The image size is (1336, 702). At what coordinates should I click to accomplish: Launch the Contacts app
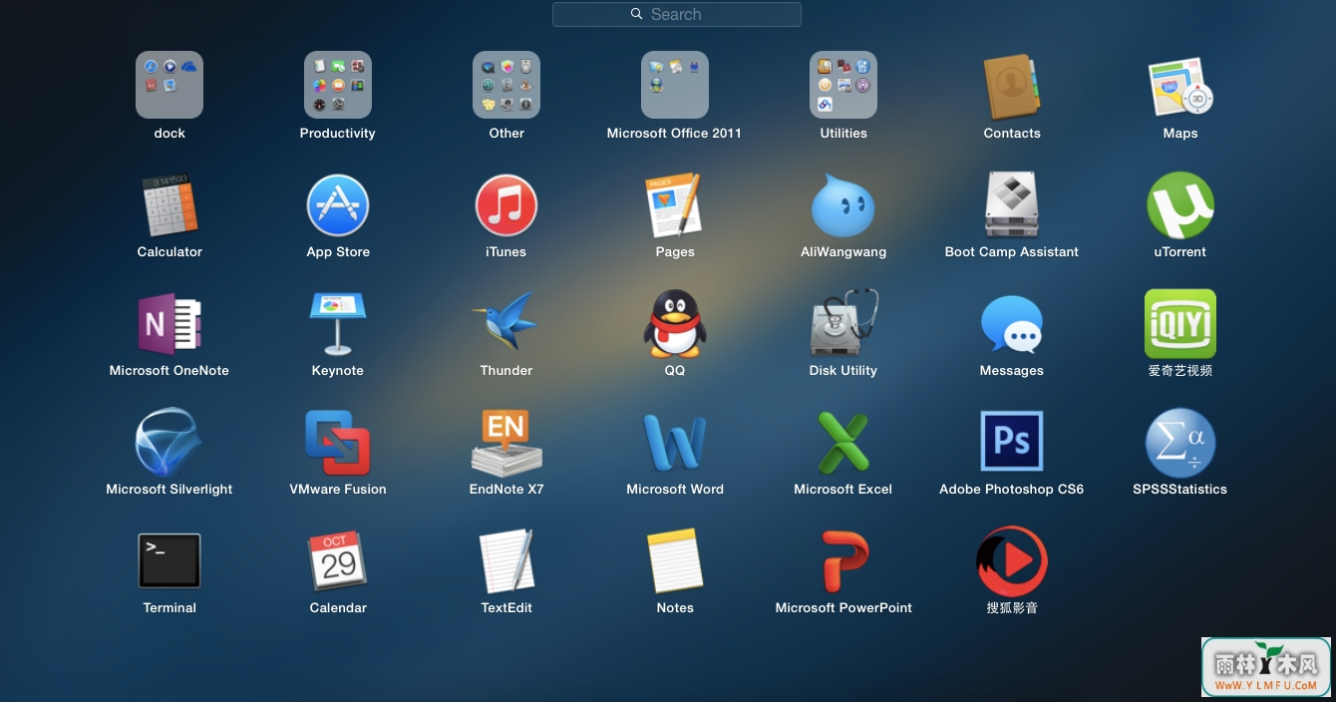click(x=1012, y=87)
